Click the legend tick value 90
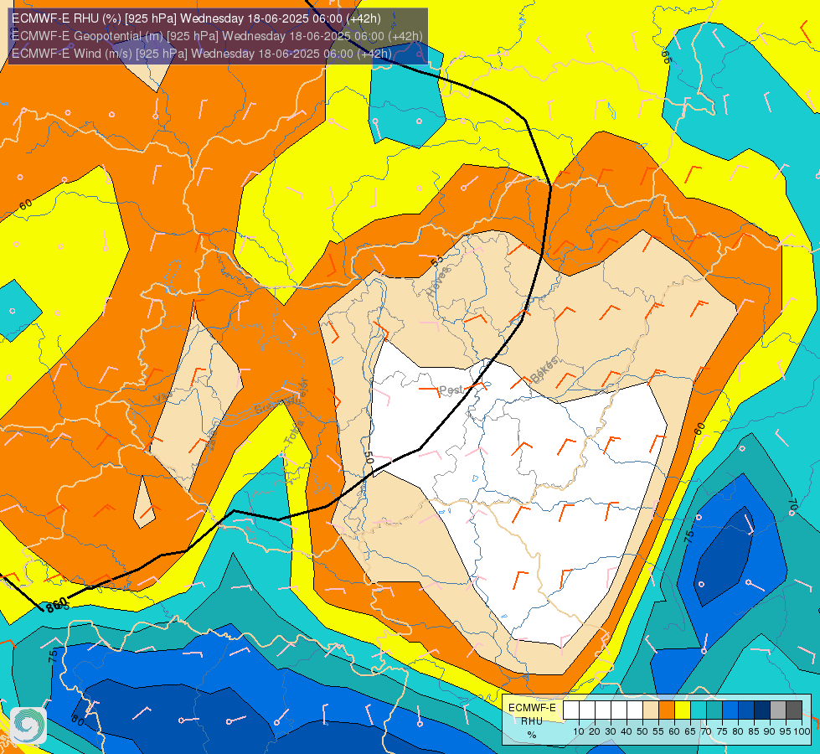This screenshot has width=820, height=754. [x=770, y=731]
